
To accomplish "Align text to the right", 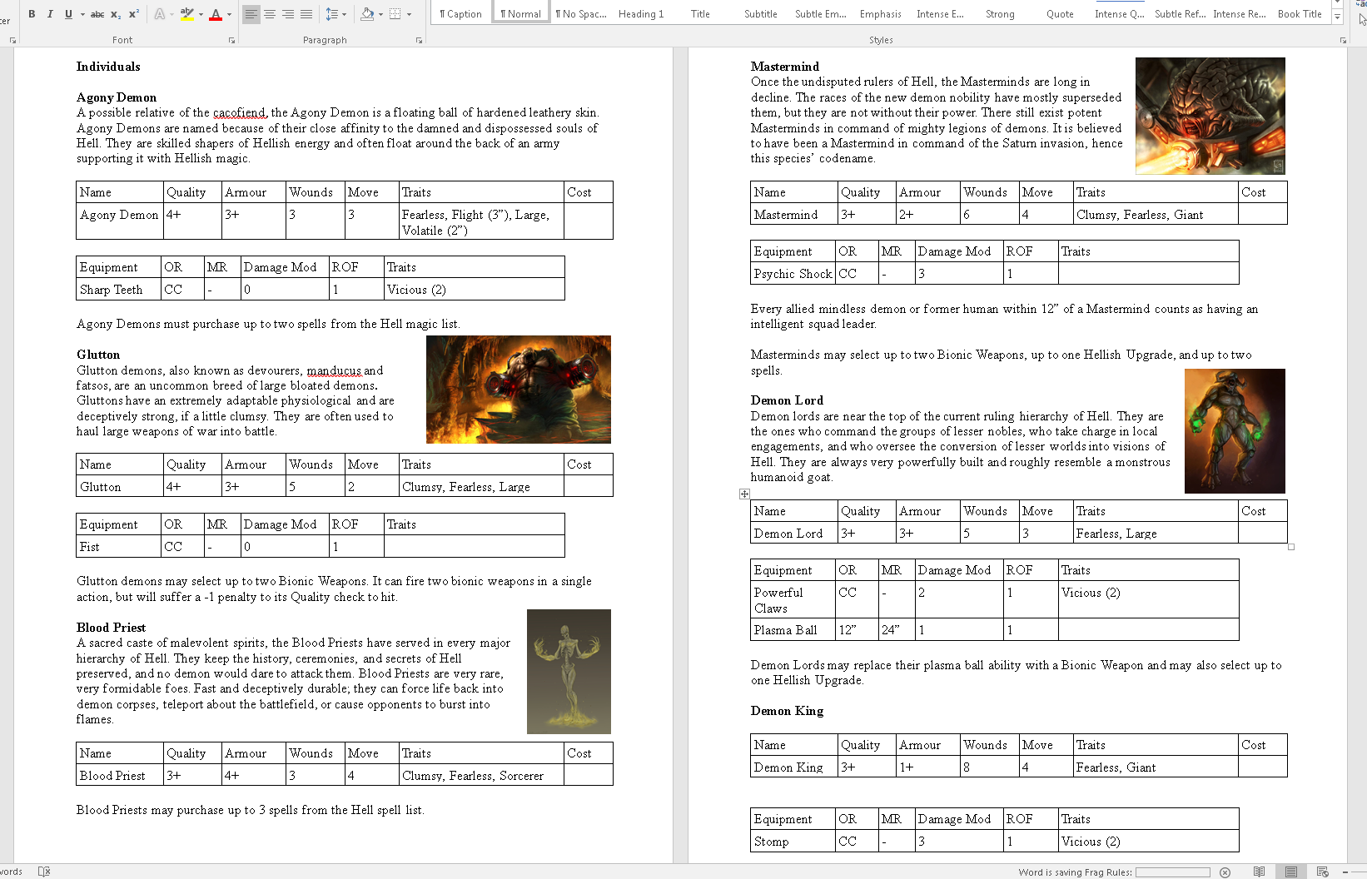I will [288, 14].
